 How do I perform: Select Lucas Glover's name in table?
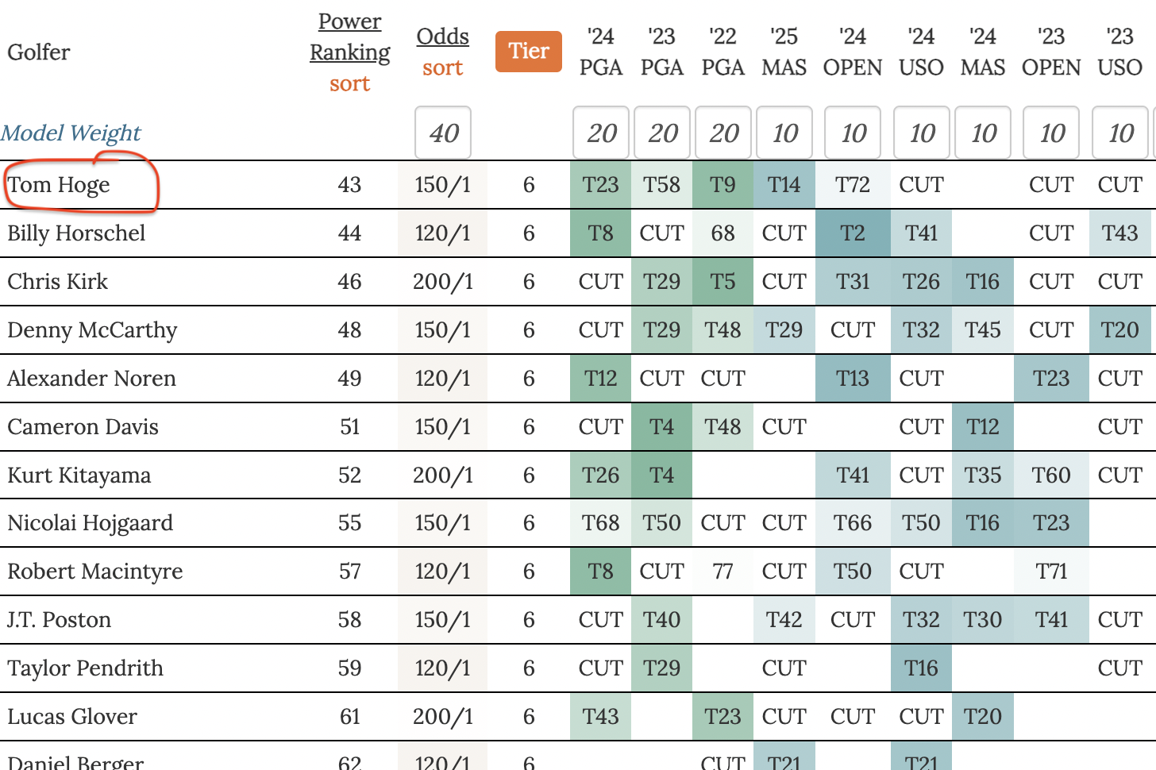click(72, 717)
